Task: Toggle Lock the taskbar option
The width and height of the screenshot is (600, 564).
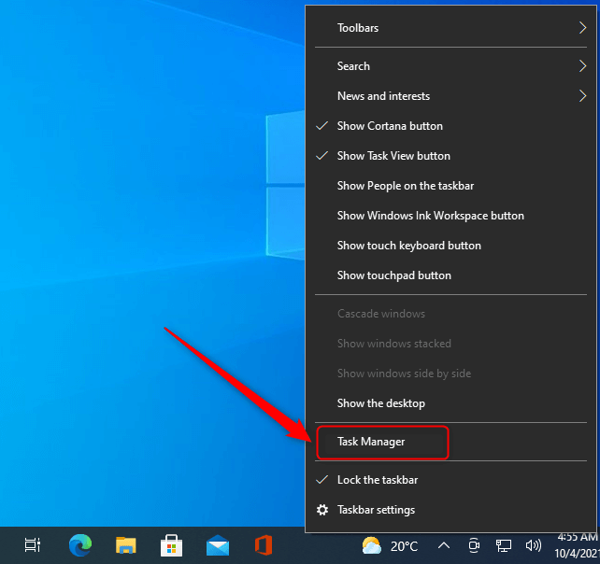Action: [x=377, y=480]
